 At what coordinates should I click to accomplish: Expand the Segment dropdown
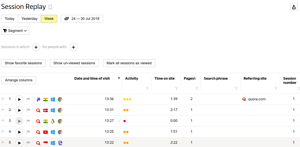15,31
